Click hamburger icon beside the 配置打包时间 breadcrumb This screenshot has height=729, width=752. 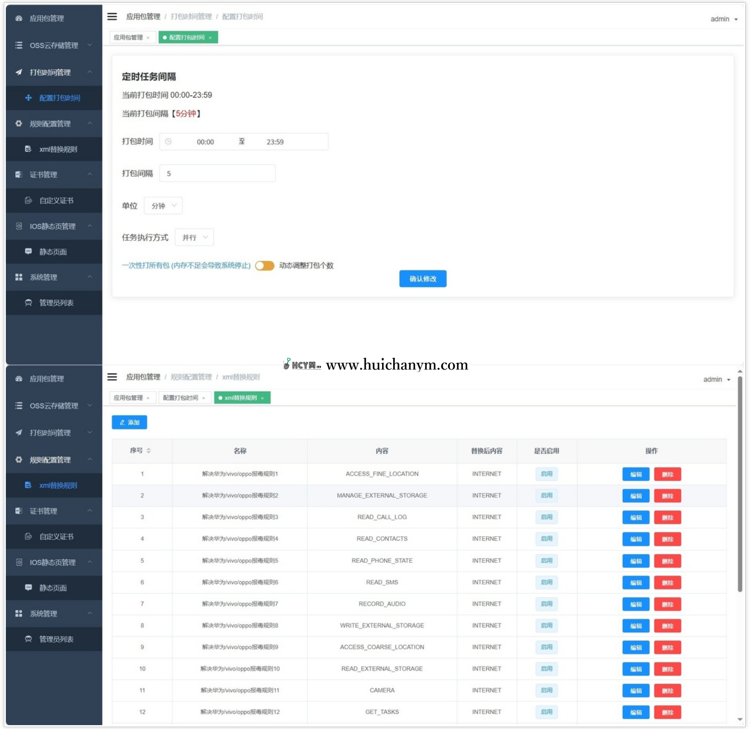click(112, 16)
